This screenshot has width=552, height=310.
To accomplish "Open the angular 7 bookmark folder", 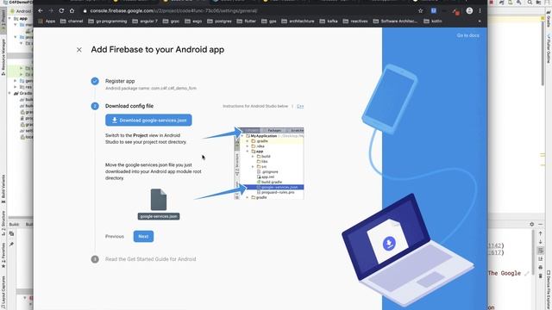I will [145, 21].
